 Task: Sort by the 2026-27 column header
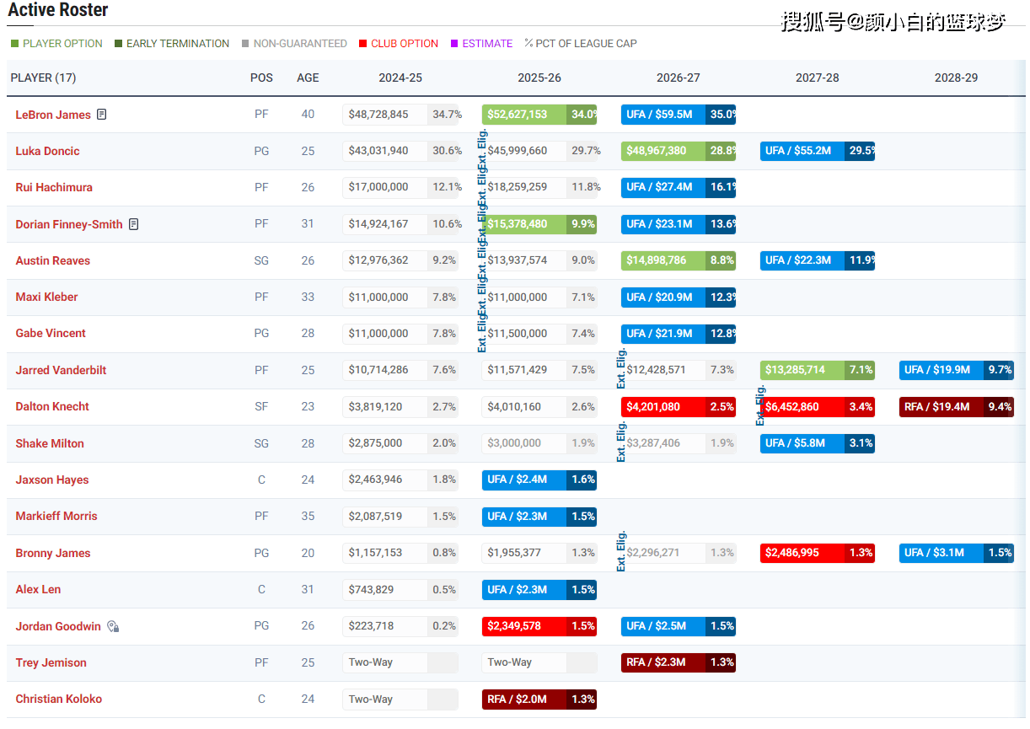(x=679, y=78)
